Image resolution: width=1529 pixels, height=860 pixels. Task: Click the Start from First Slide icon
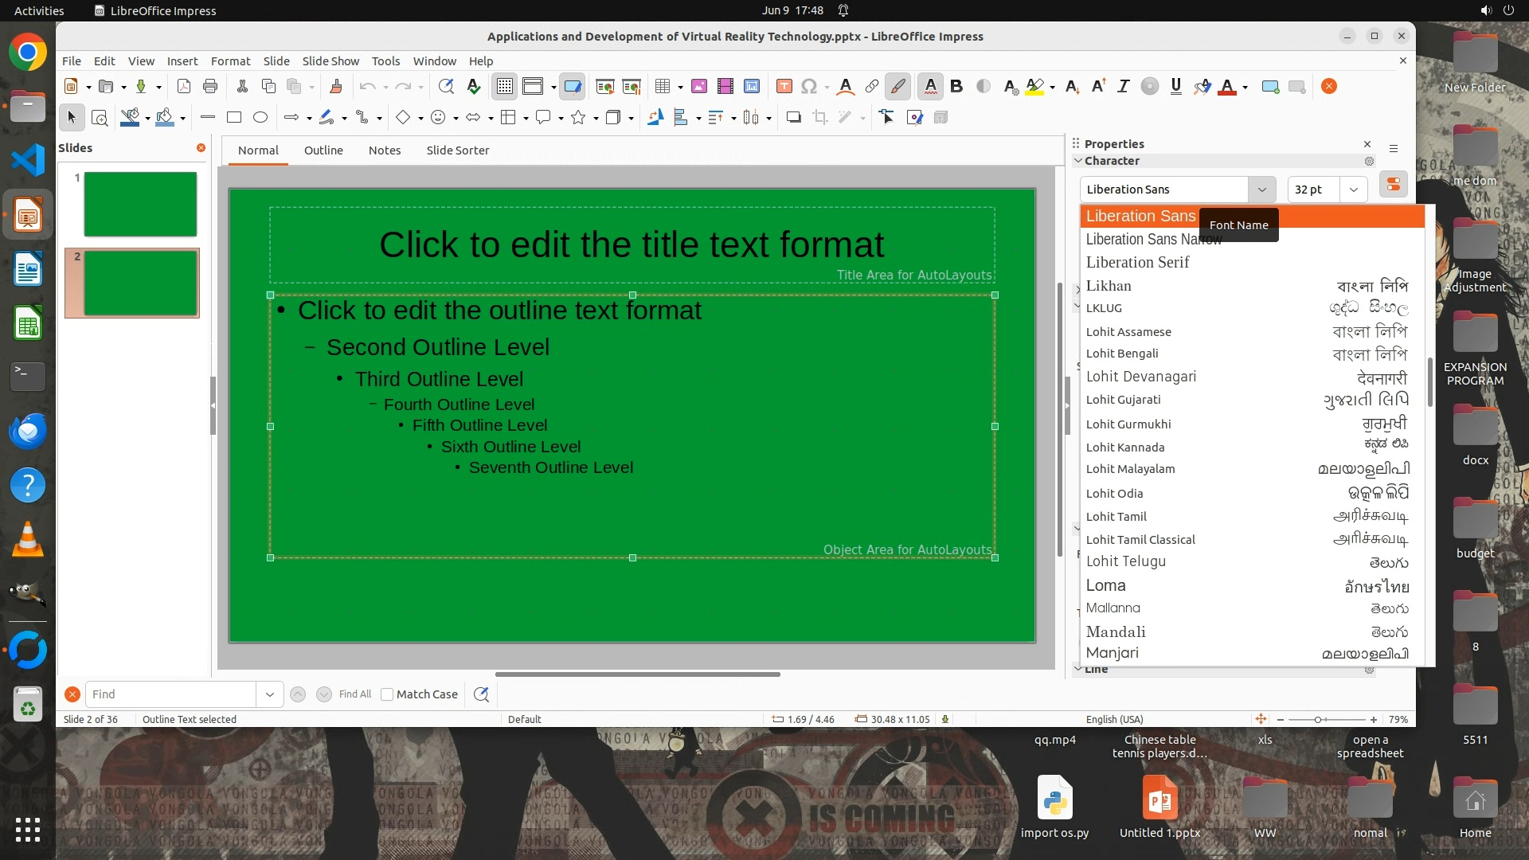605,87
